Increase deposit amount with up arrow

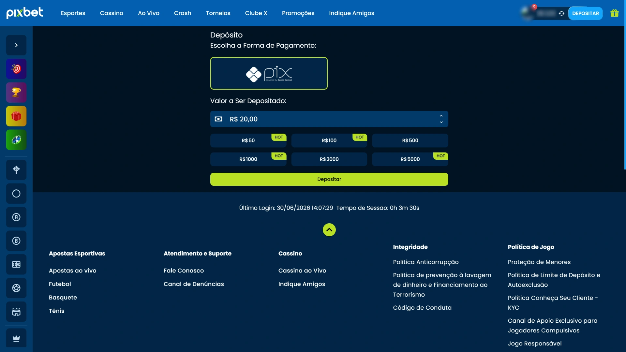click(441, 116)
